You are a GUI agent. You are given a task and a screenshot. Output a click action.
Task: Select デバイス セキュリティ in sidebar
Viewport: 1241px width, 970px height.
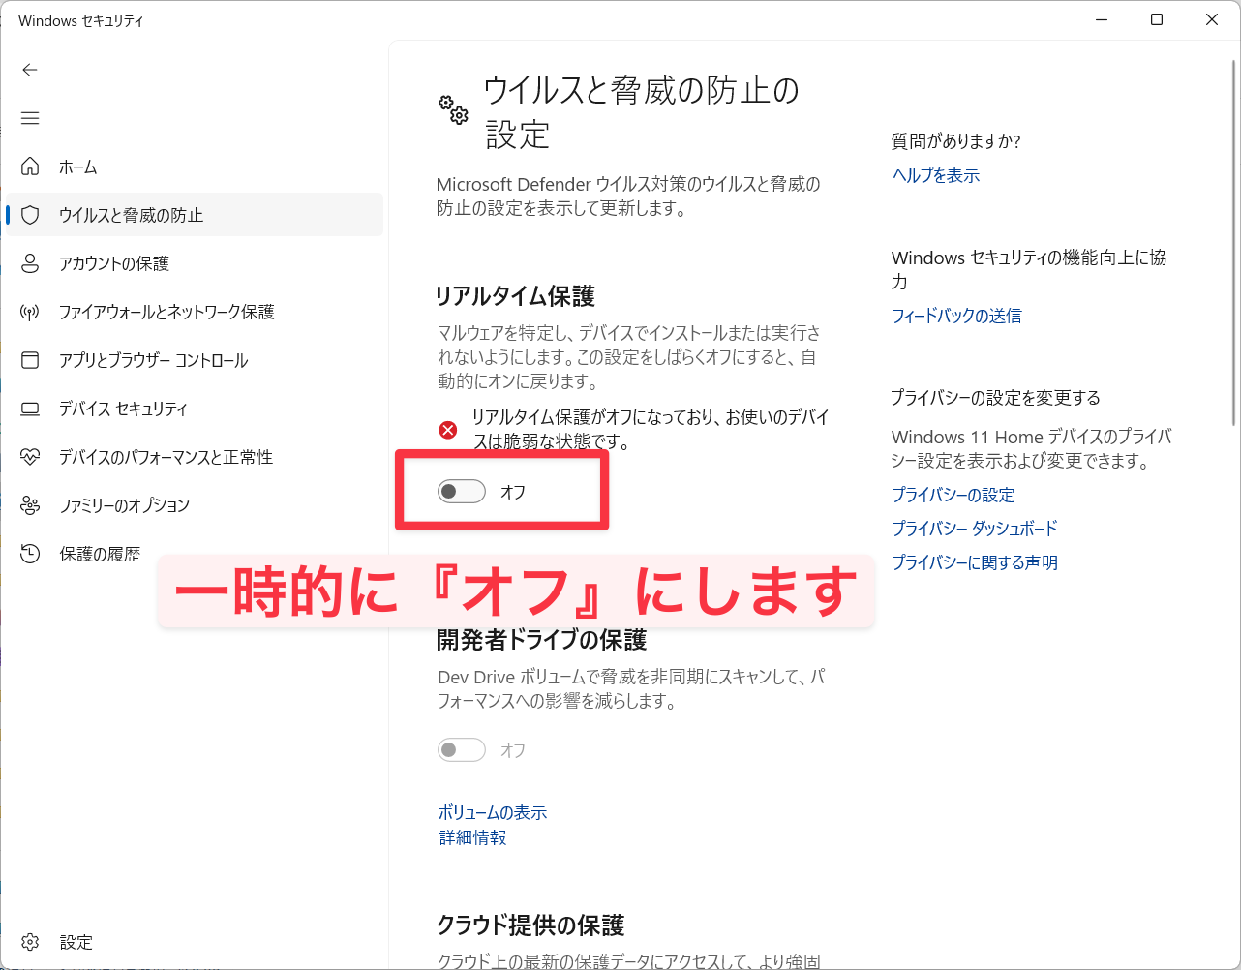(x=194, y=409)
